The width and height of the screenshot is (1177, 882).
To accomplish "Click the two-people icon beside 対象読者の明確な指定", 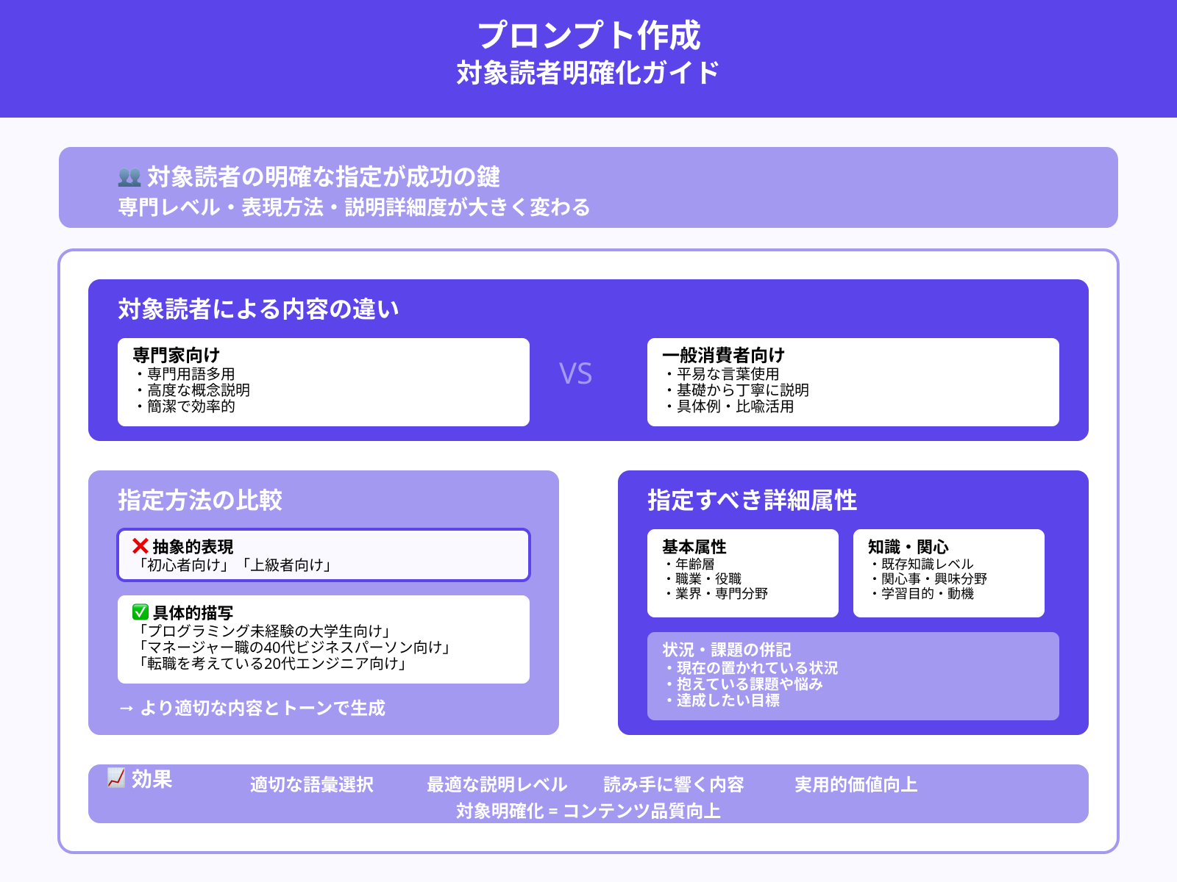I will pyautogui.click(x=129, y=177).
